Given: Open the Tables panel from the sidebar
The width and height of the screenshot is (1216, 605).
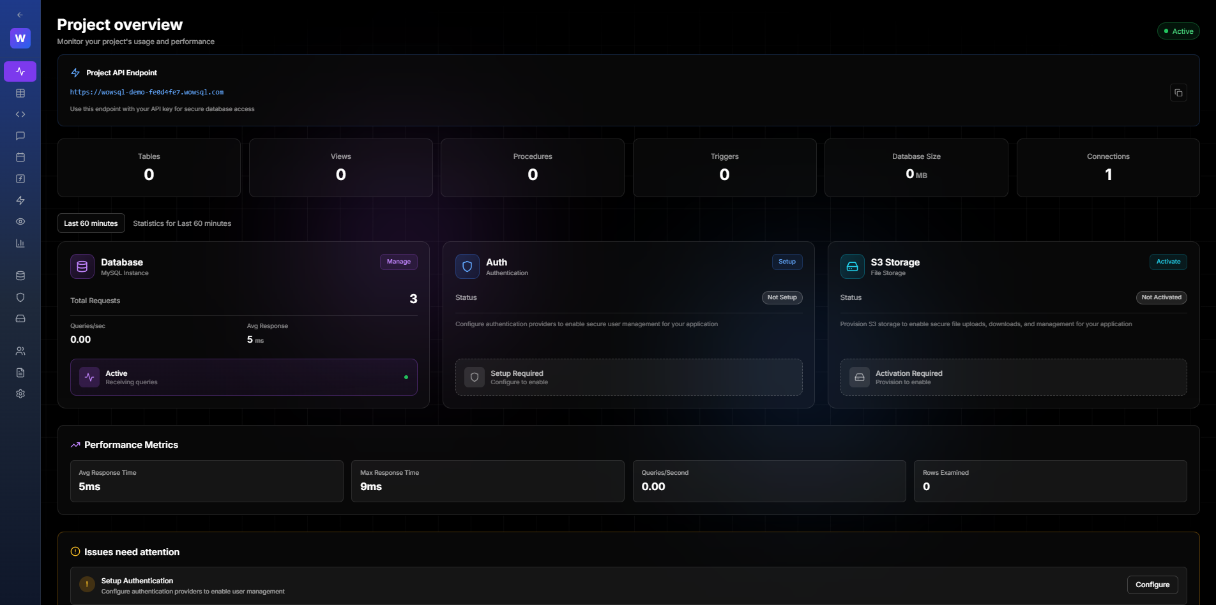Looking at the screenshot, I should 20,93.
